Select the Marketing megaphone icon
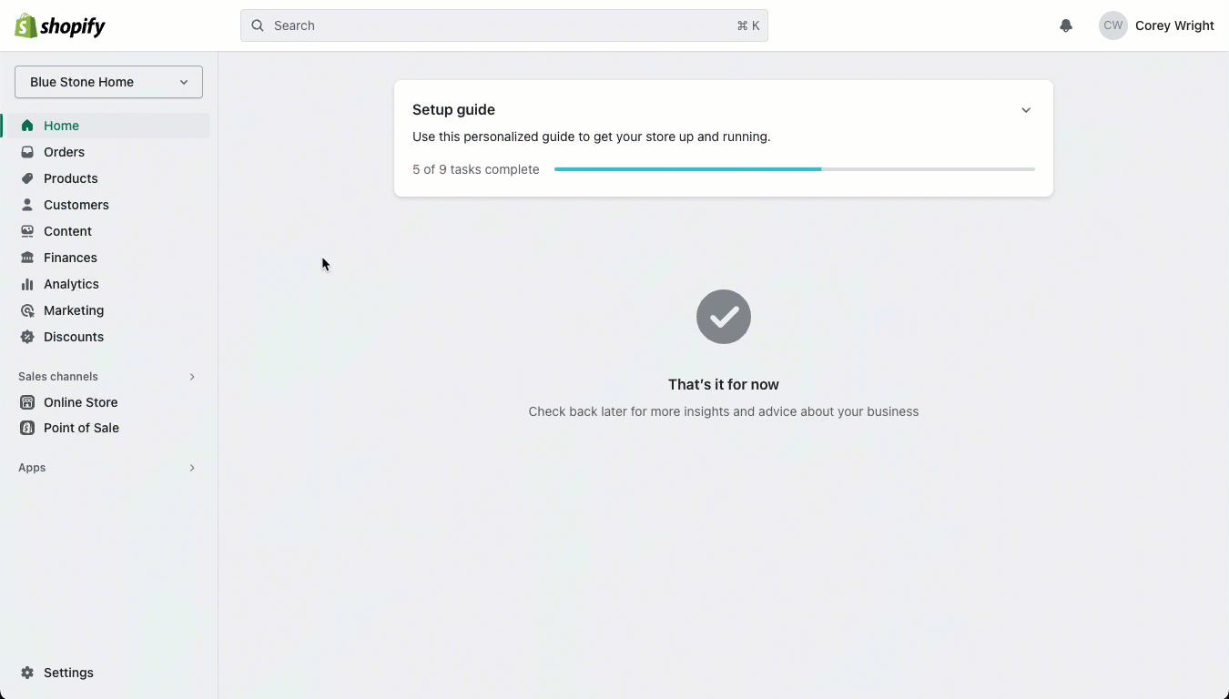Viewport: 1229px width, 699px height. 27,310
